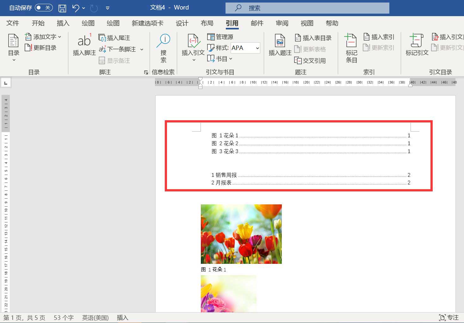Click the 1 销售周报 entry
This screenshot has height=323, width=464.
click(x=311, y=175)
